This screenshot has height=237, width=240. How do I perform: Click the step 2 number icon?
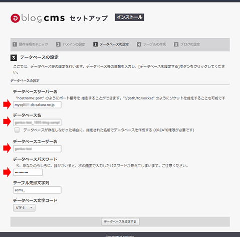click(x=58, y=44)
